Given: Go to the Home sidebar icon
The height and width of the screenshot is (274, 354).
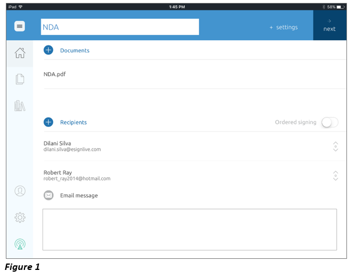Looking at the screenshot, I should coord(20,53).
